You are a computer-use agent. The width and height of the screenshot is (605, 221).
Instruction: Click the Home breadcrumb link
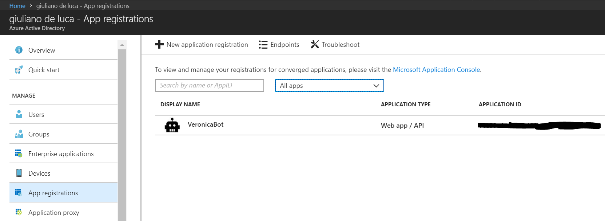click(x=17, y=6)
